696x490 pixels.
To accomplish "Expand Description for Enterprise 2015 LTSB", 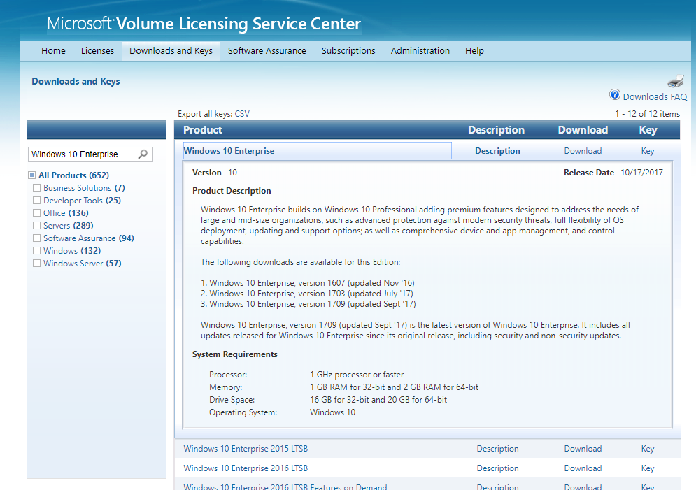I will (497, 449).
